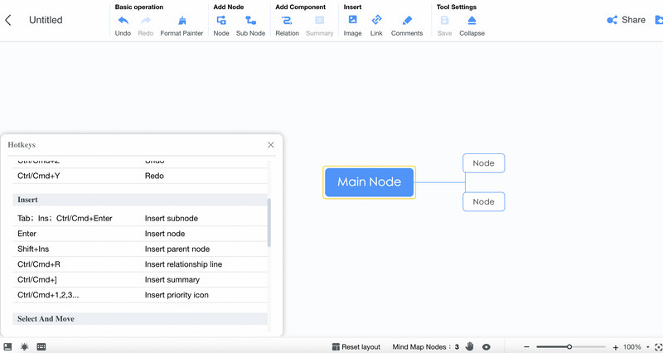Click the 'Select And Move' section header
The image size is (663, 353).
140,319
